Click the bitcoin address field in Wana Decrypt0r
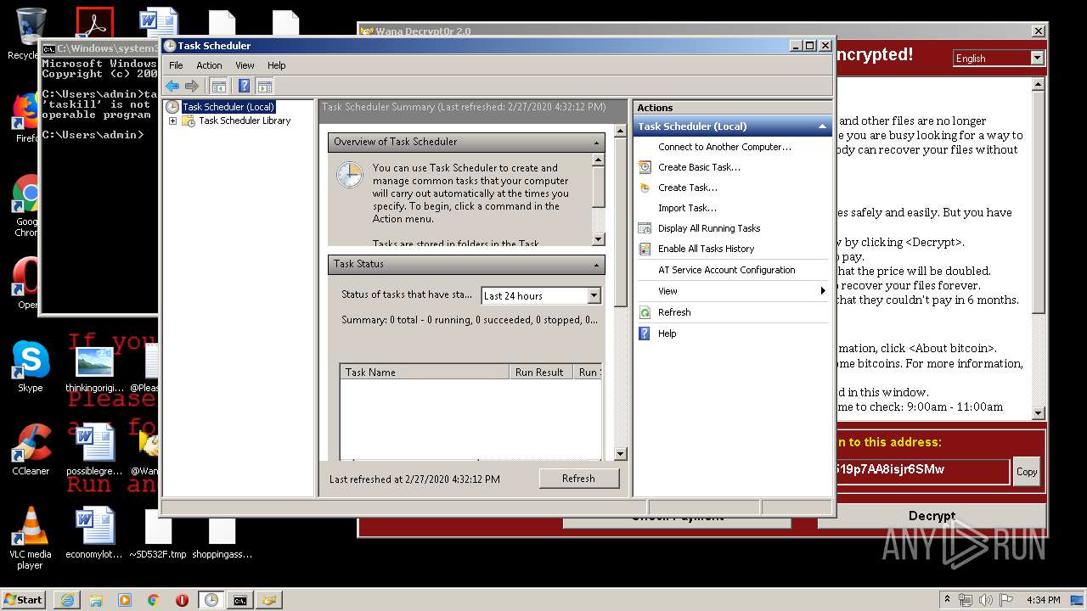Viewport: 1087px width, 611px height. 922,471
